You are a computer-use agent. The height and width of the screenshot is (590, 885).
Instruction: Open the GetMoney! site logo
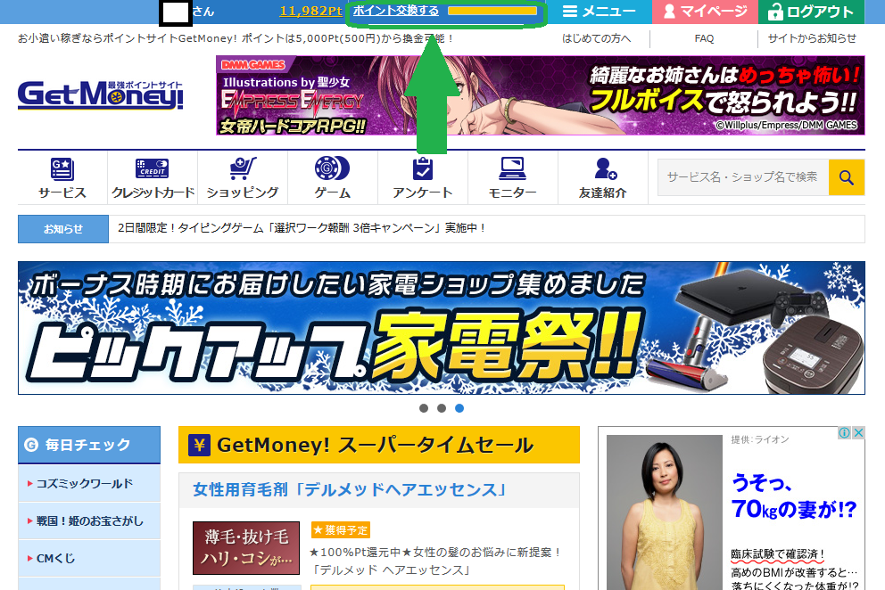pos(100,96)
